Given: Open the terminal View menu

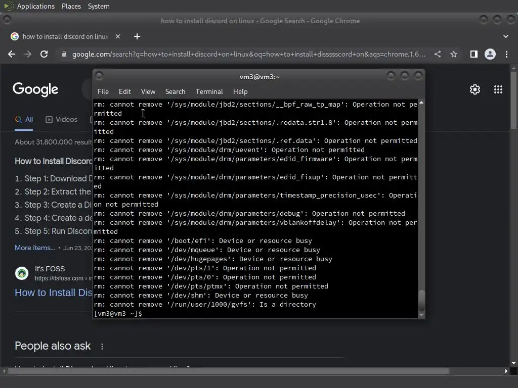Looking at the screenshot, I should (148, 92).
